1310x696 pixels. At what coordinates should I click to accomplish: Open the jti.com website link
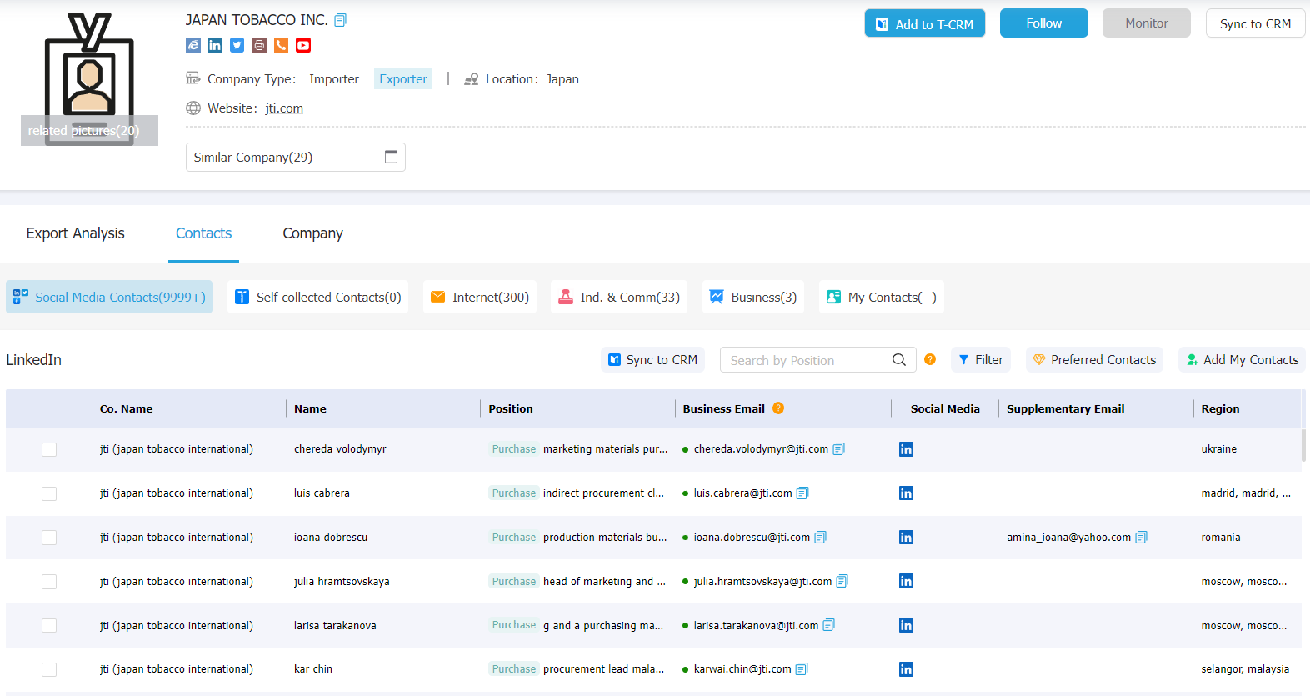coord(284,108)
